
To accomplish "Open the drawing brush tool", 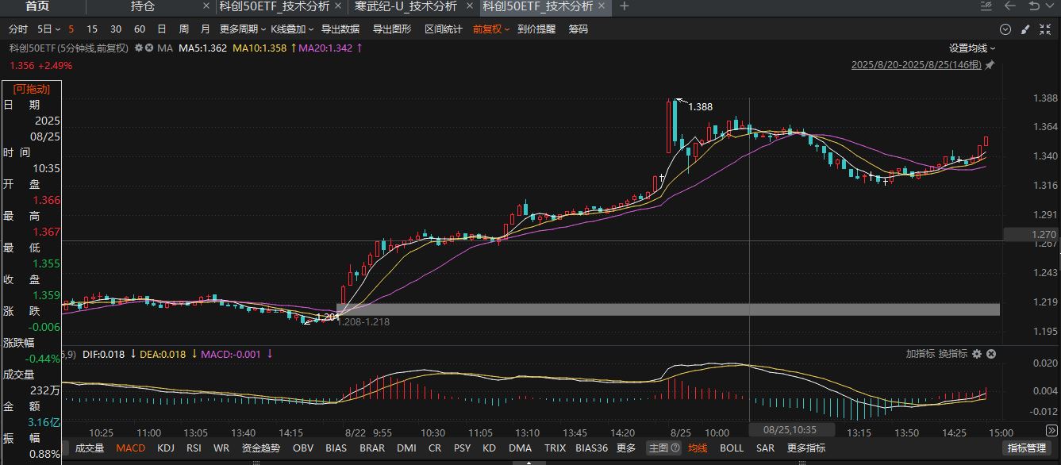I will (1025, 29).
